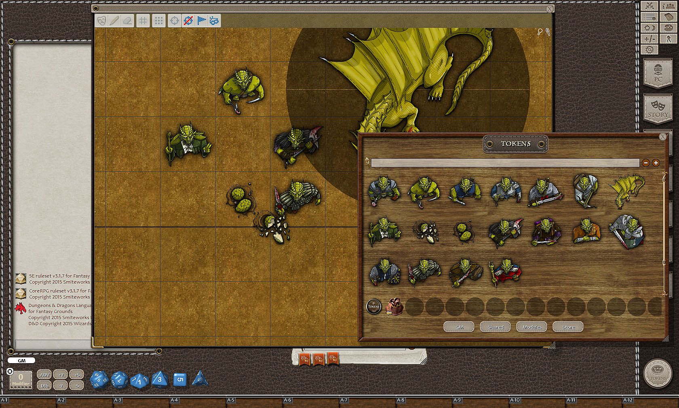Toggle the grid lines tool on the map

143,21
